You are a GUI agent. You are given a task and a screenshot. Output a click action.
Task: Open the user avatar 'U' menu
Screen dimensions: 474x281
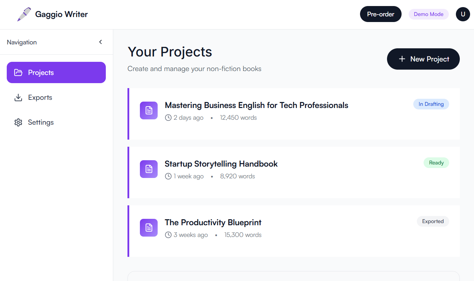(x=463, y=14)
